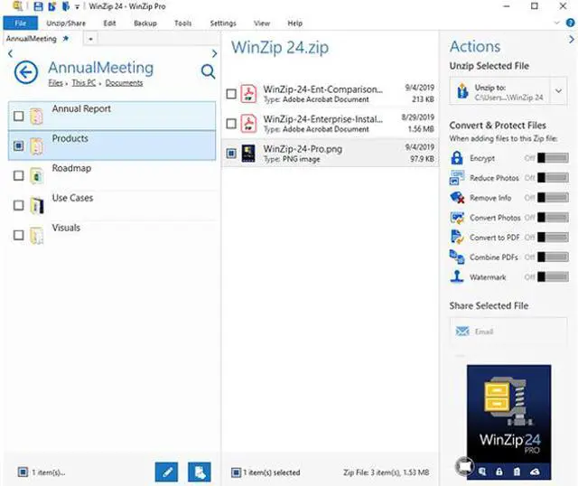Click the blue help question mark icon
This screenshot has height=486, width=578.
[x=571, y=23]
